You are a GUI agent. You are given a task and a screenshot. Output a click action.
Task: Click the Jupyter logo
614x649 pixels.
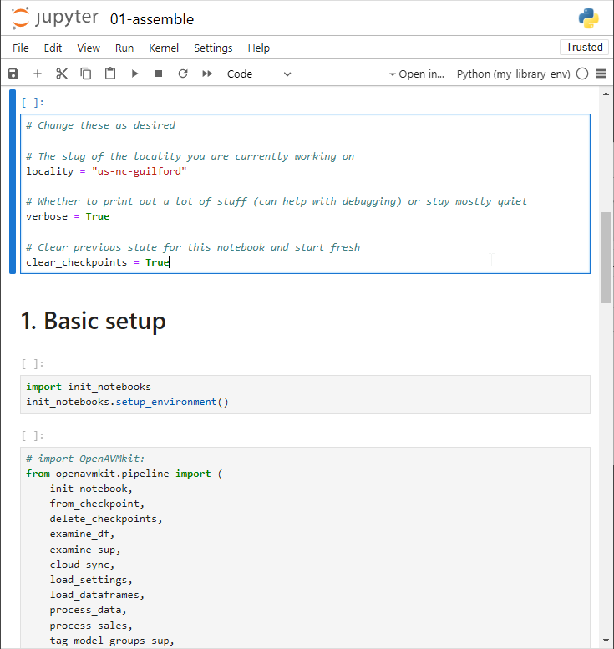(54, 18)
